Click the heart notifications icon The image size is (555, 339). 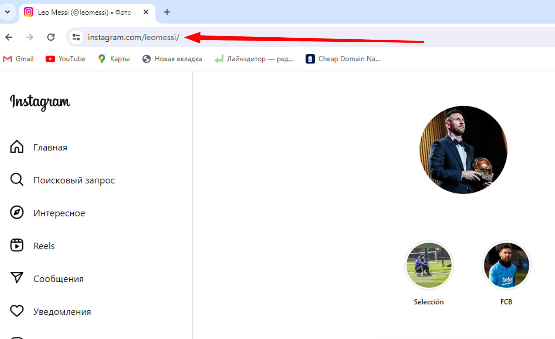point(17,311)
